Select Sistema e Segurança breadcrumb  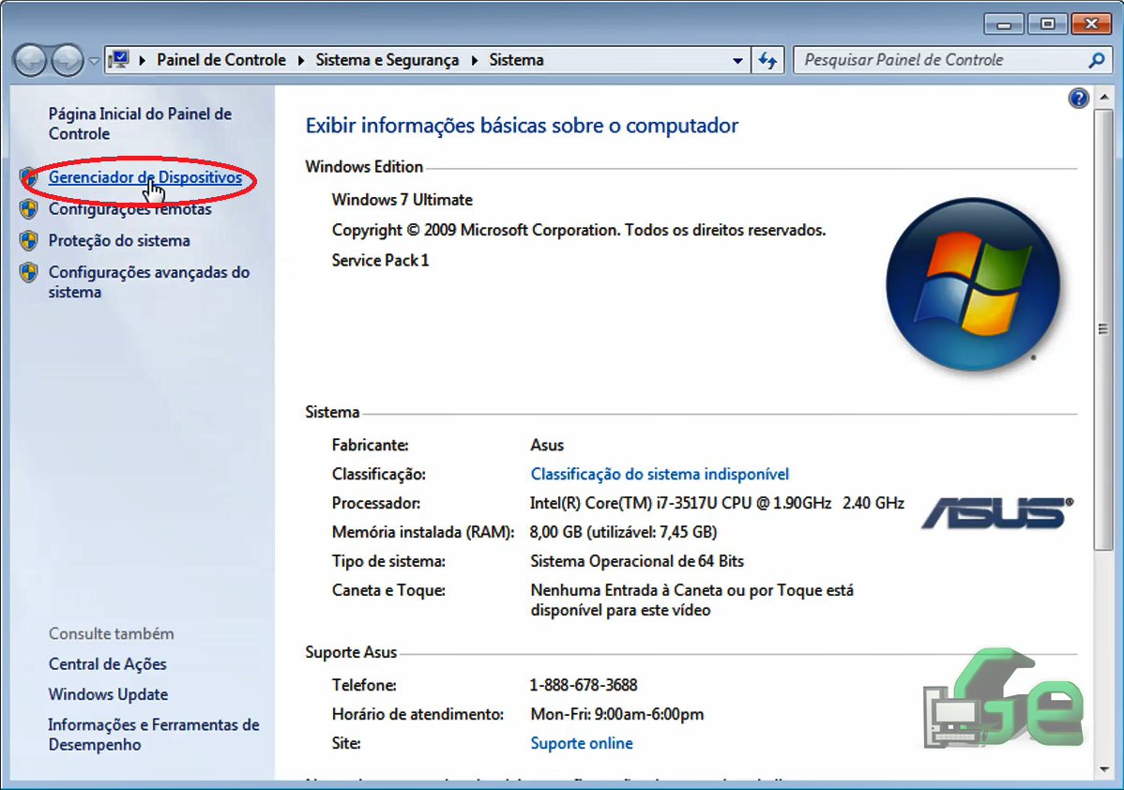point(387,60)
